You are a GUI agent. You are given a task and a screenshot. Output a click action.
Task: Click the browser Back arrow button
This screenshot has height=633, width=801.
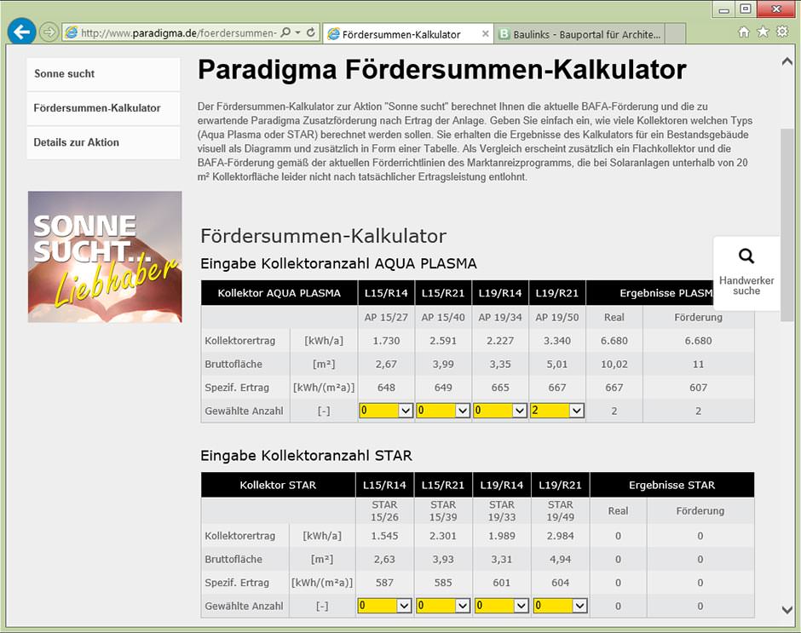[21, 32]
